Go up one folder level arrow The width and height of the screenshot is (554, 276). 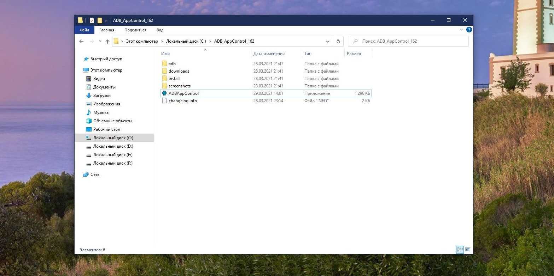click(x=107, y=41)
